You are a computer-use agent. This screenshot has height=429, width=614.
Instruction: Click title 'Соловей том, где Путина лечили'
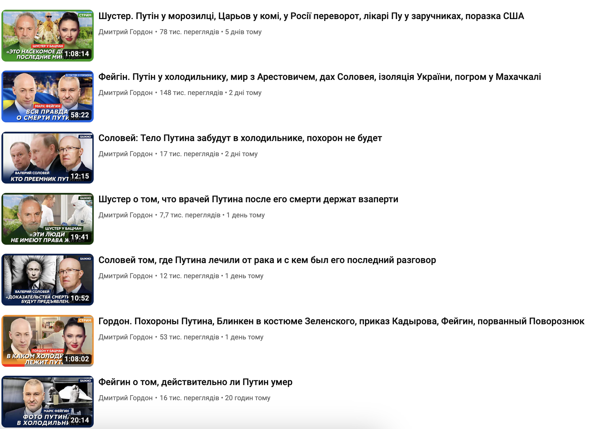coord(267,260)
